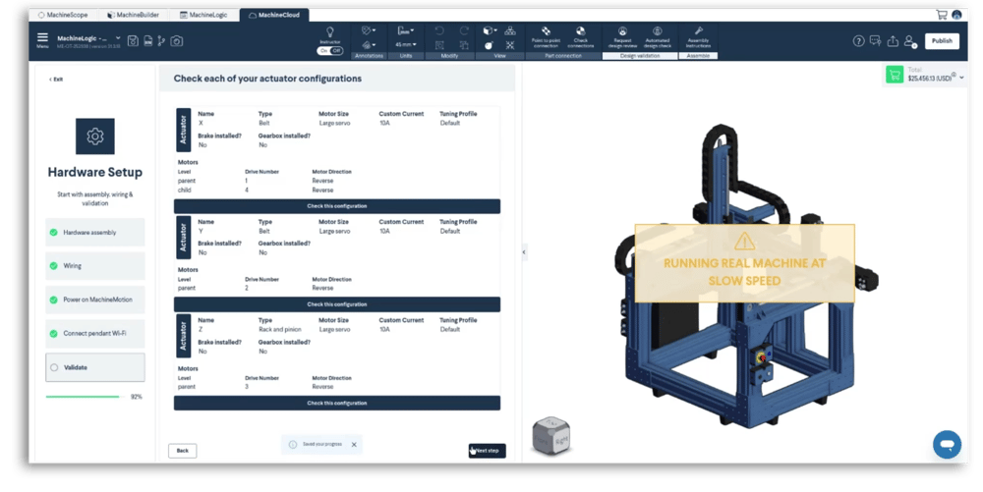This screenshot has width=983, height=492.
Task: Click the zoom-to-fit view icon
Action: [x=510, y=45]
